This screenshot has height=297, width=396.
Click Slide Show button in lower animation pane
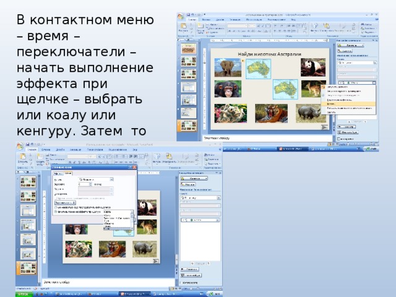191,275
